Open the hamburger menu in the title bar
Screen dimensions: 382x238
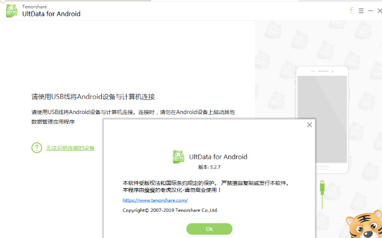[361, 11]
